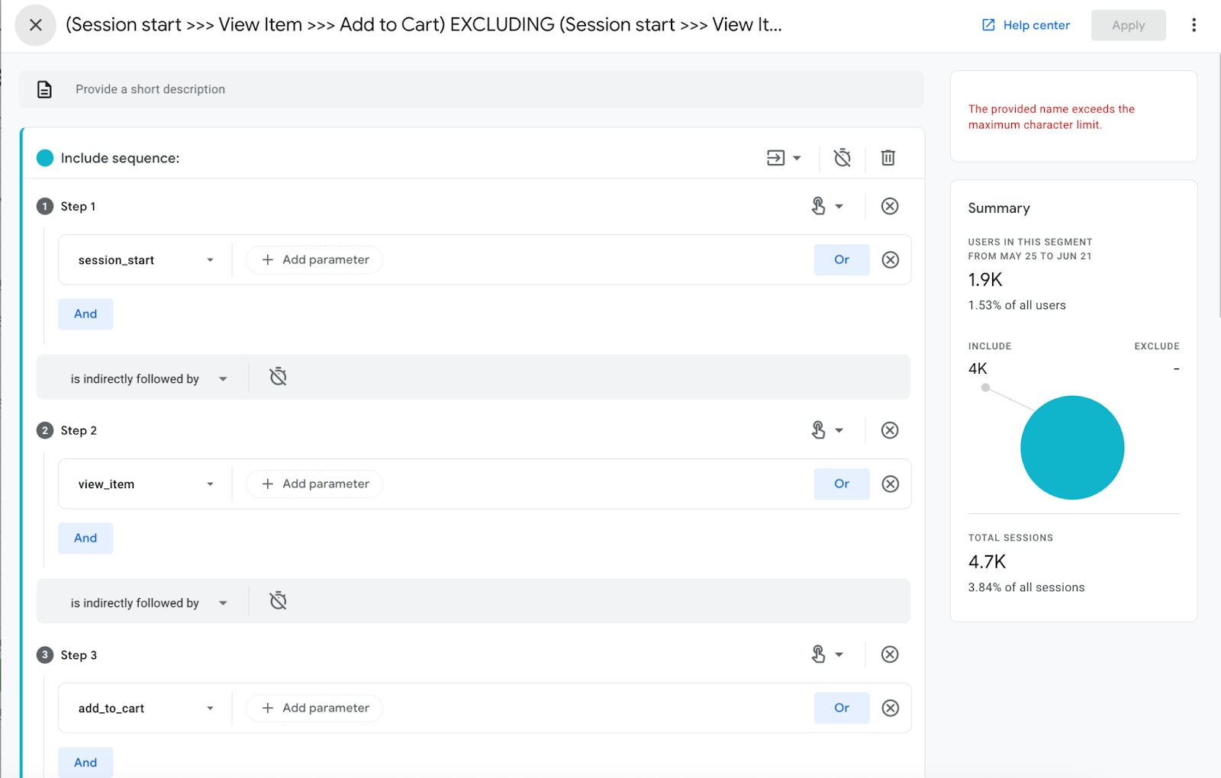Viewport: 1221px width, 778px height.
Task: Open the sequence scope dropdown in the header
Action: point(784,158)
